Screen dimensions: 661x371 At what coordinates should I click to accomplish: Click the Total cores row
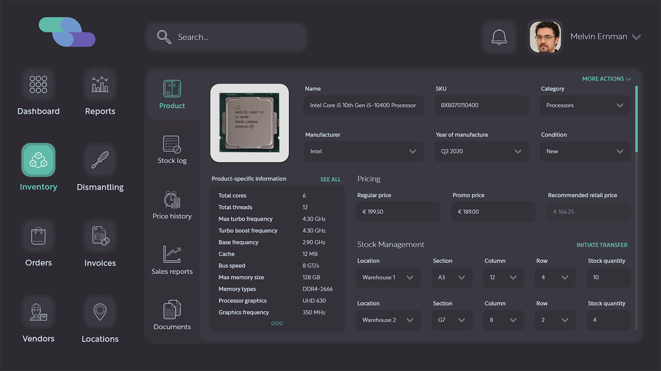tap(277, 196)
